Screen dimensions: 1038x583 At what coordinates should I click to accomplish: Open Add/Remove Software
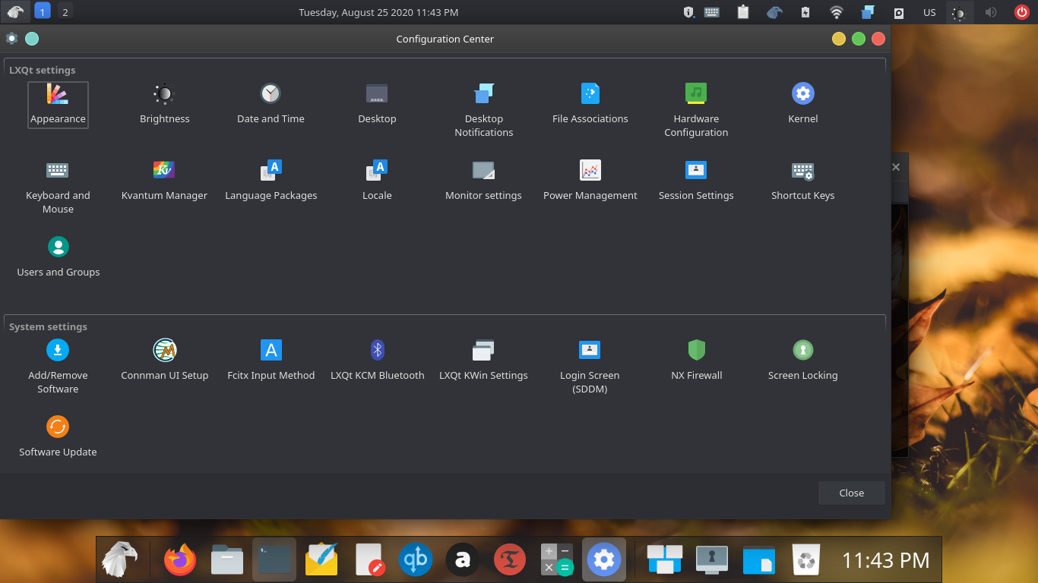[58, 367]
